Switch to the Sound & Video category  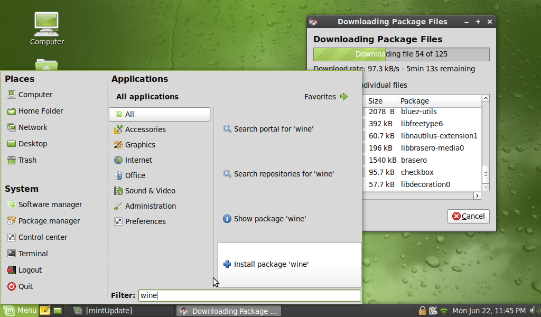point(150,191)
